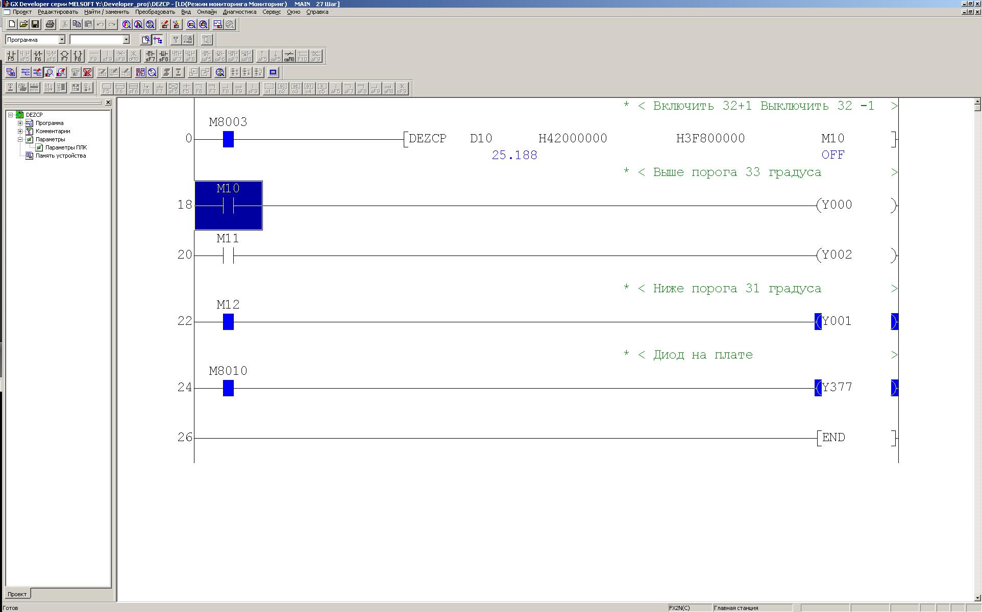Insert a closed contact using the F6 icon
Viewport: 982px width, 612px height.
click(x=38, y=56)
